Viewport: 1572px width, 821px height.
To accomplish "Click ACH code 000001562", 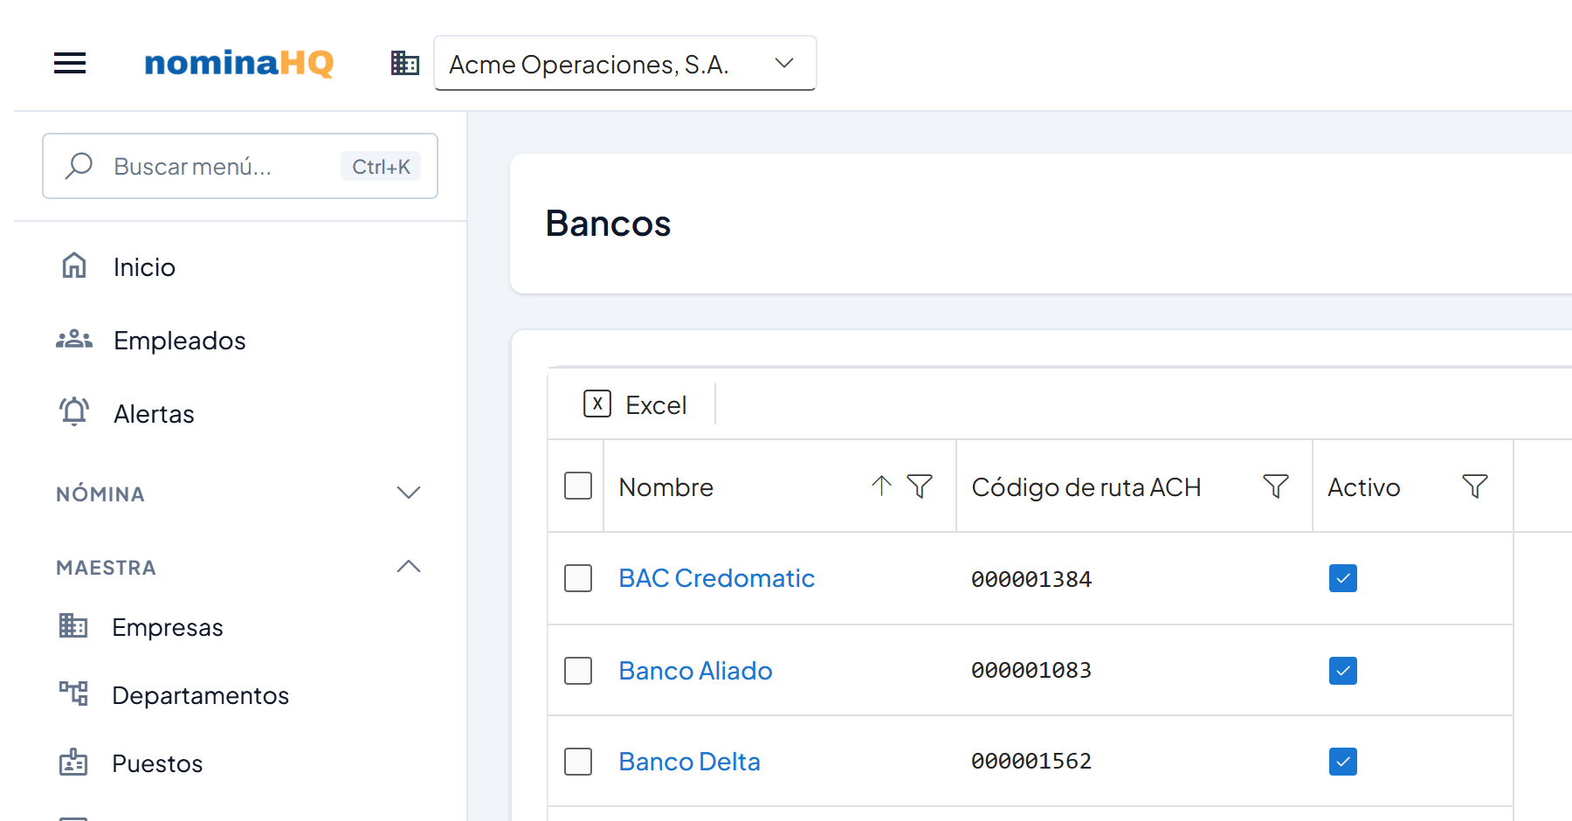I will click(1031, 761).
